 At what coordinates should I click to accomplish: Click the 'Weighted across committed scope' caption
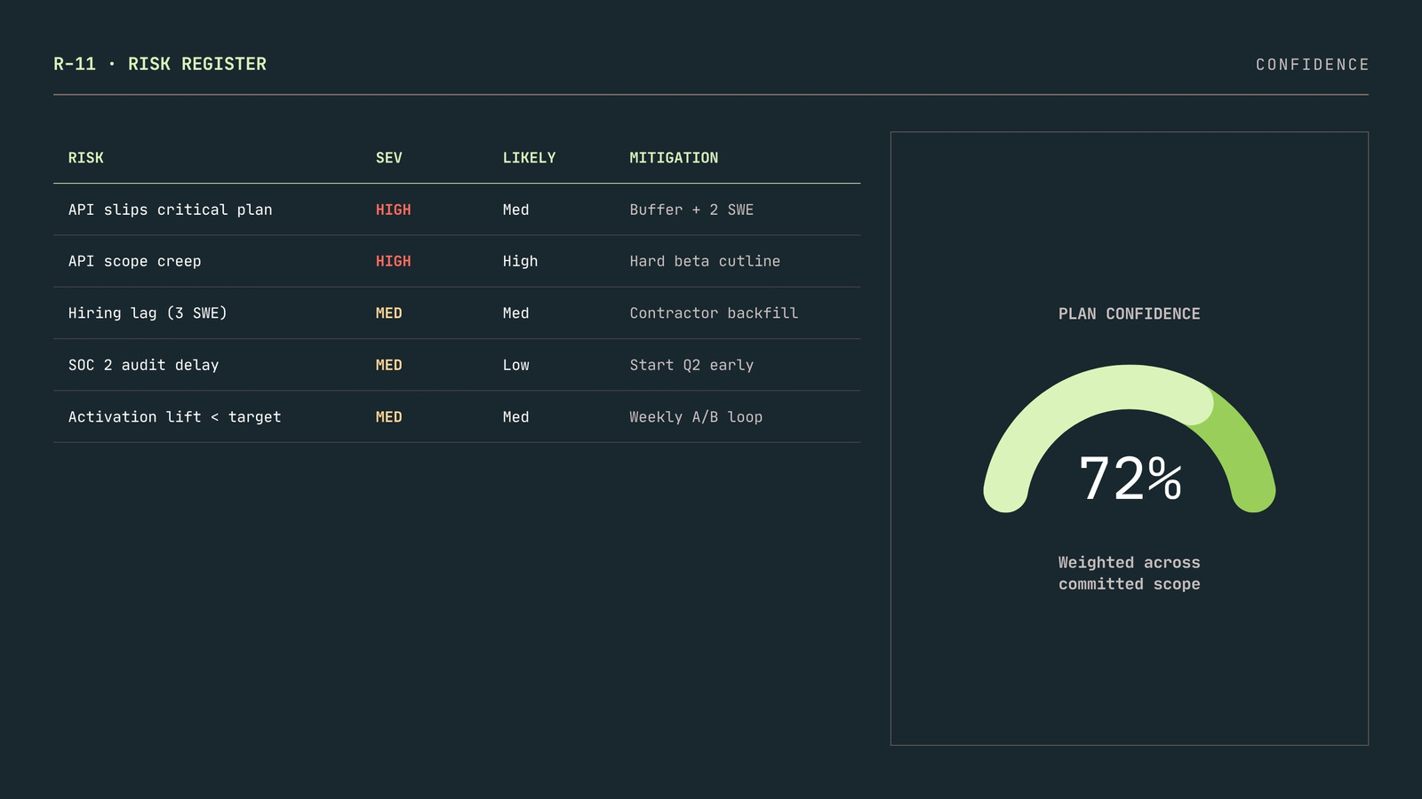(x=1129, y=574)
